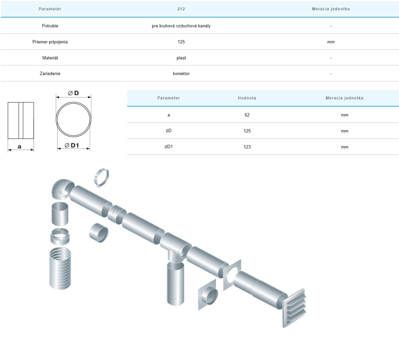Viewport: 399px width, 337px height.
Task: Select the value 62 for parameter a
Action: point(247,115)
